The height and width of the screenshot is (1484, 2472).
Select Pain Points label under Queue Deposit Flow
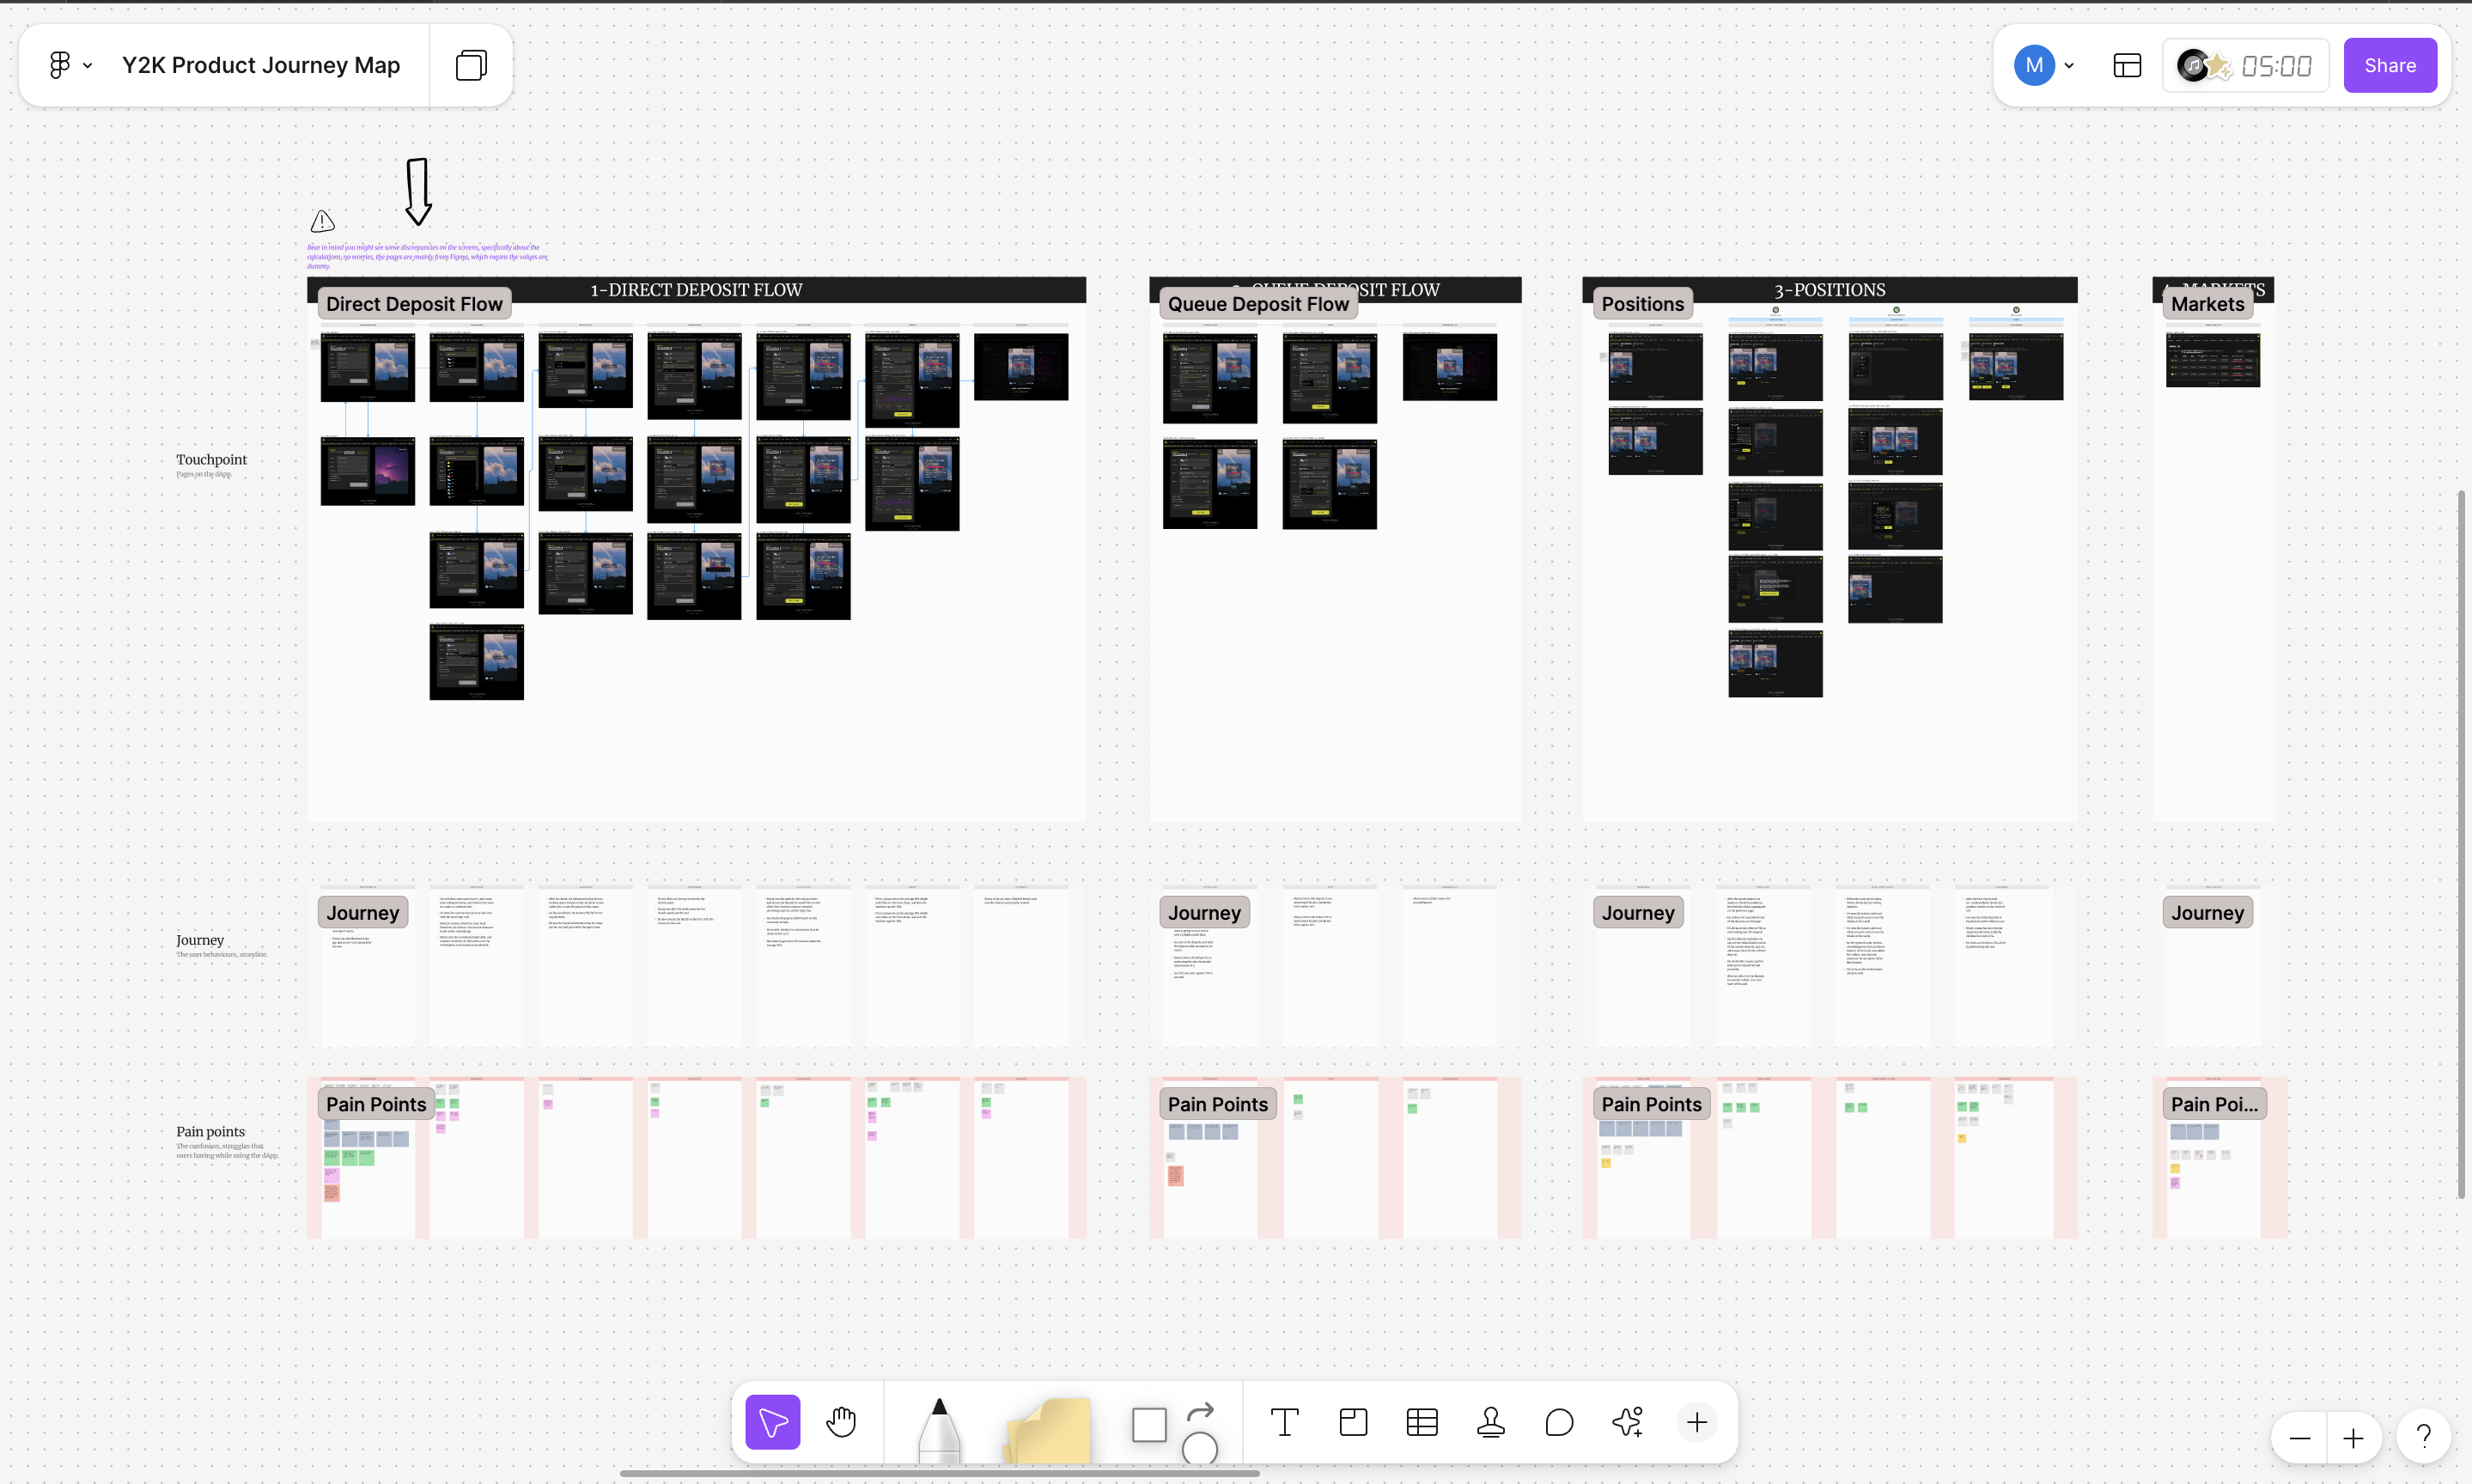tap(1218, 1104)
